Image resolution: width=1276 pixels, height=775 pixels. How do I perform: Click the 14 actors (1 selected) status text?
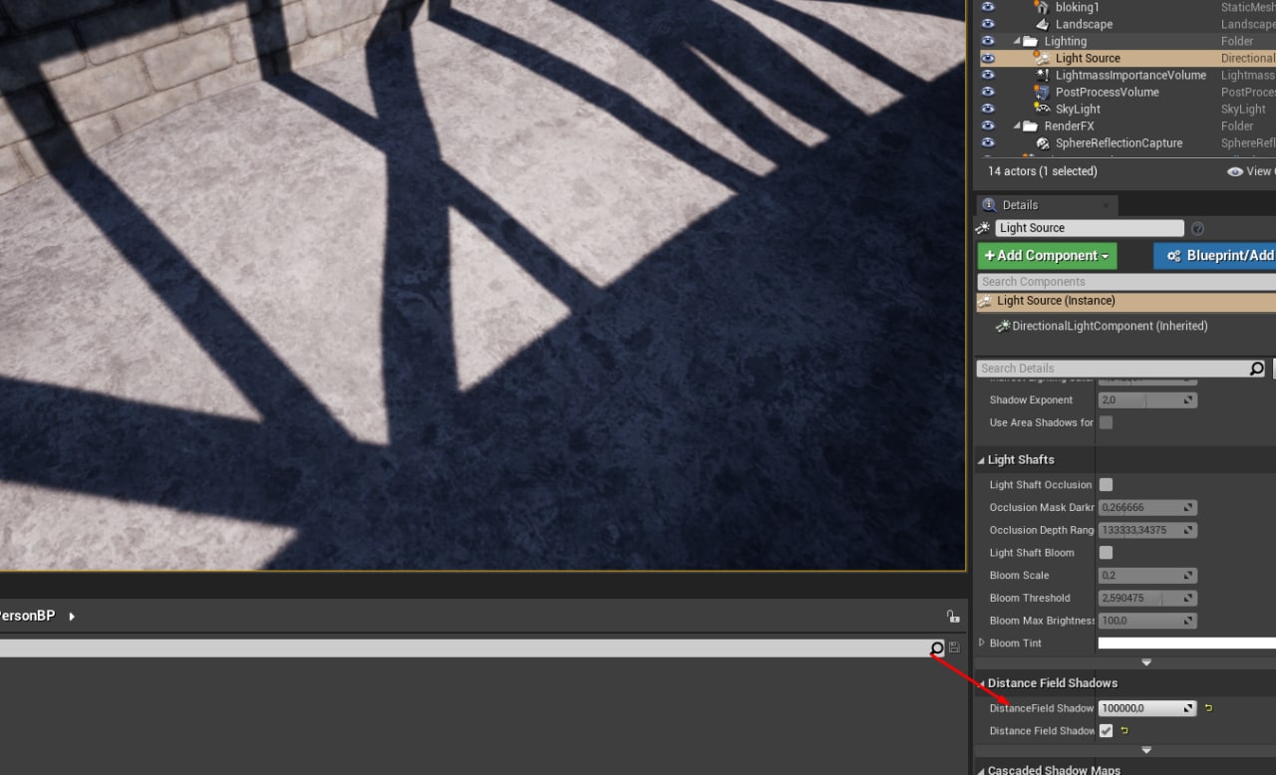pyautogui.click(x=1043, y=171)
